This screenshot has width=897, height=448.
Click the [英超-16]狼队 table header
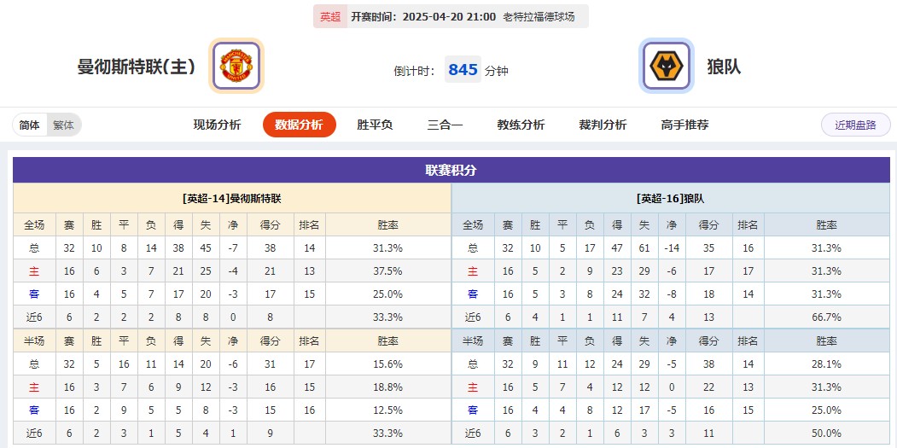coord(671,198)
